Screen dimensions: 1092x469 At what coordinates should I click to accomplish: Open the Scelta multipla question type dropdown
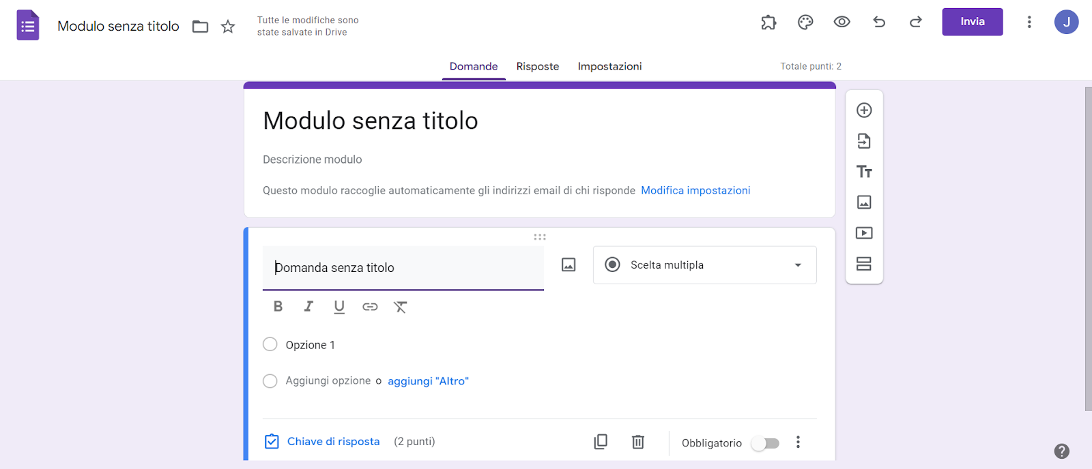click(704, 265)
